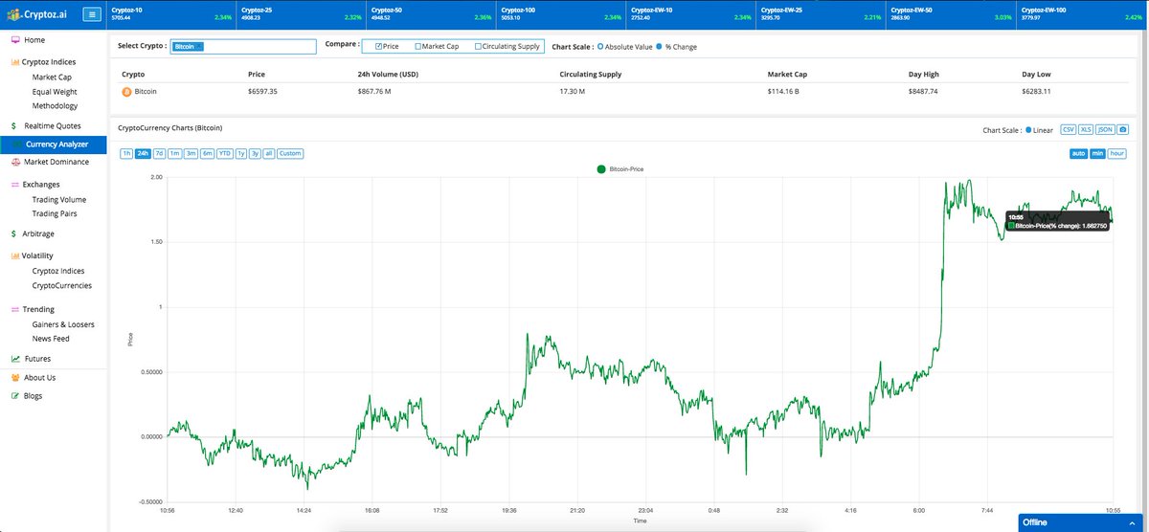
Task: Click the Cryptoz.ai logo
Action: (x=37, y=13)
